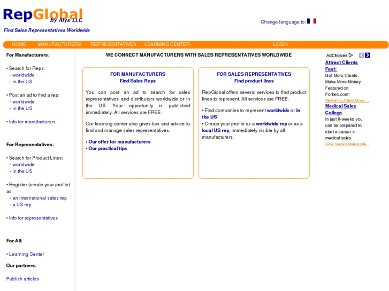Image resolution: width=389 pixels, height=291 pixels.
Task: Click 'WE CONNECT MANUFACTURERS' page headline
Action: pos(199,55)
